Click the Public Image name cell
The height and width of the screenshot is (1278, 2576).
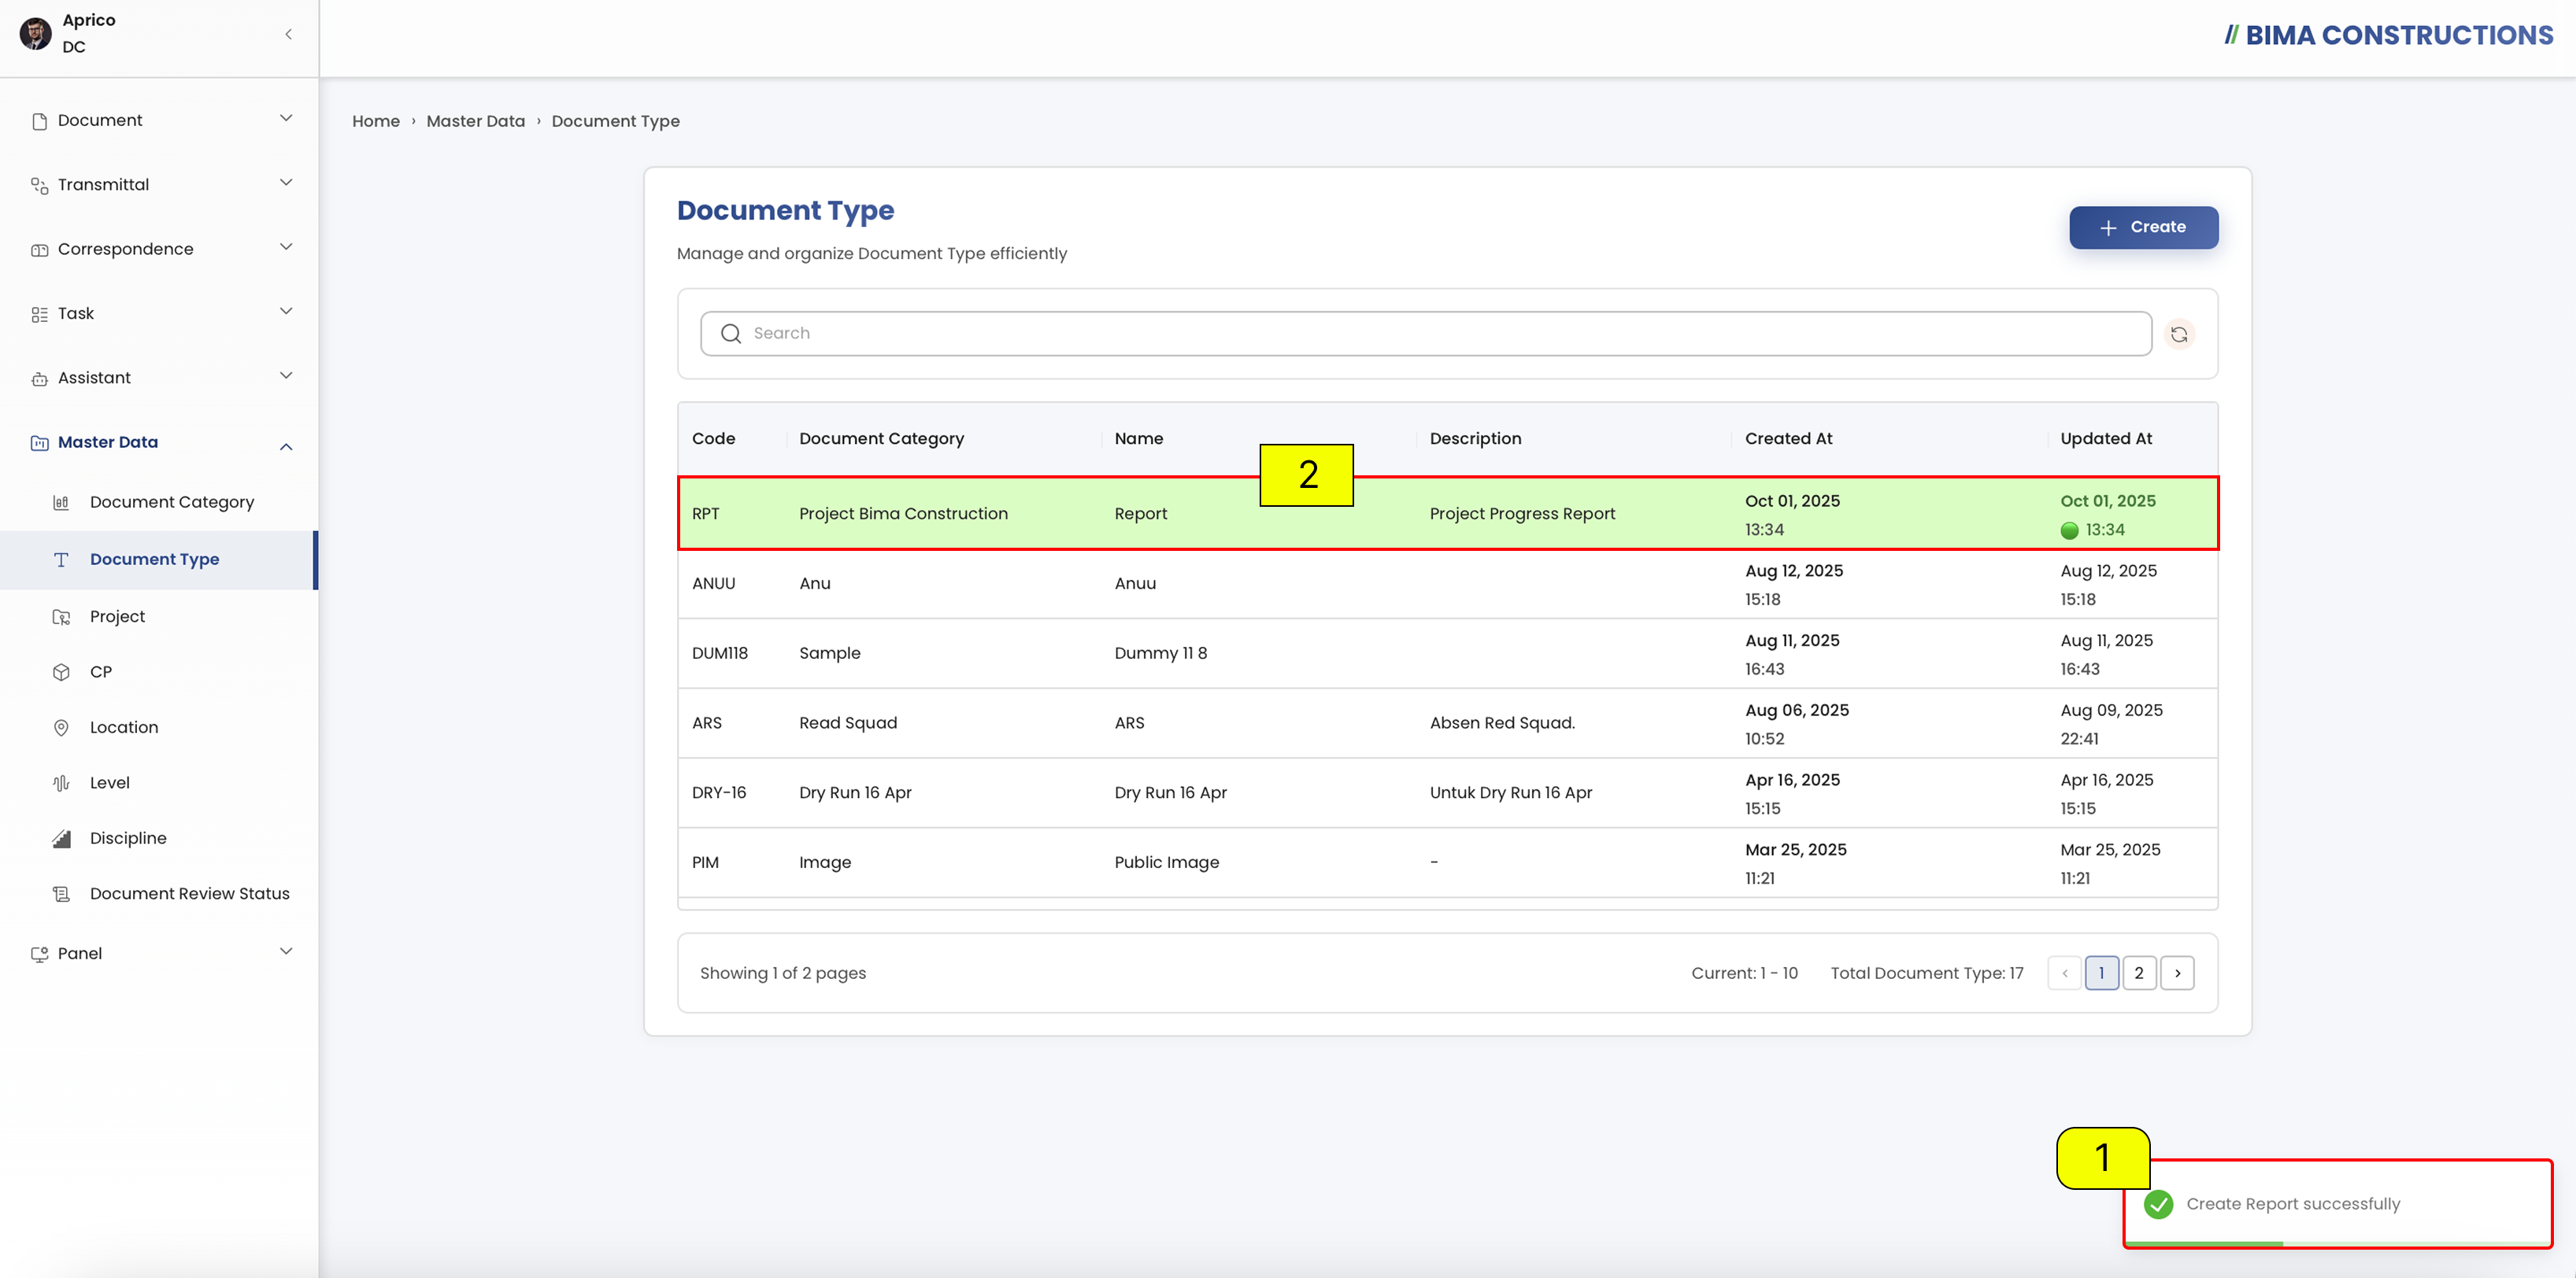pos(1167,862)
